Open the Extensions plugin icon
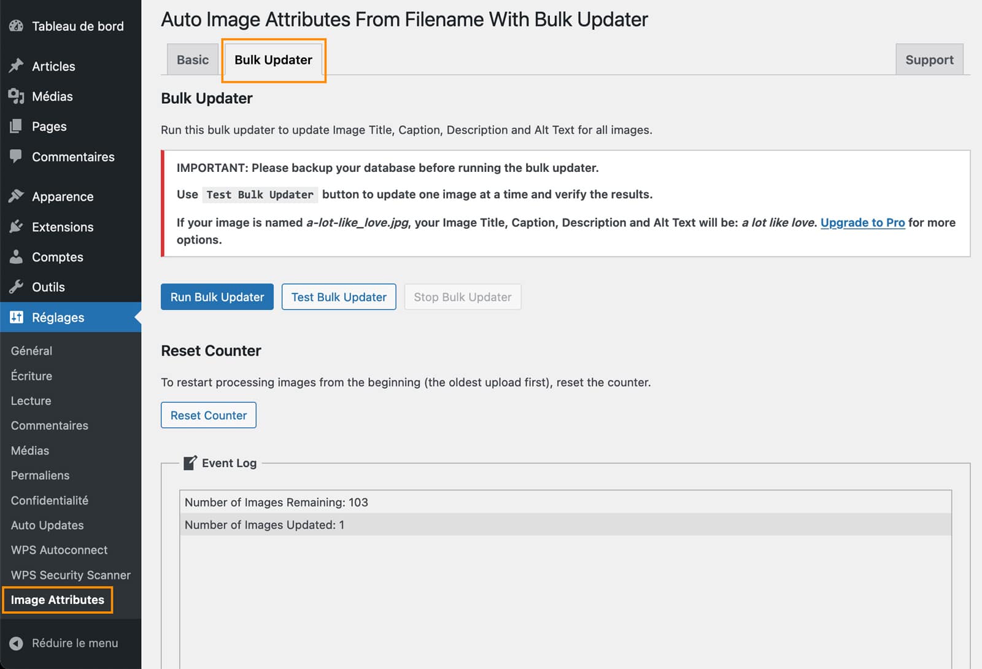 coord(15,226)
